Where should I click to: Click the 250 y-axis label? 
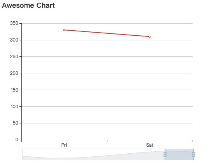point(14,57)
